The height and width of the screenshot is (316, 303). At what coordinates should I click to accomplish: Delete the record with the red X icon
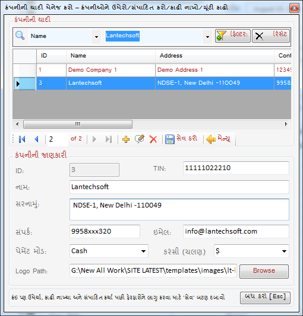coord(153,139)
